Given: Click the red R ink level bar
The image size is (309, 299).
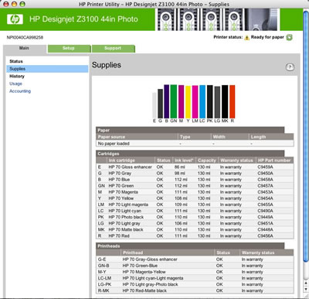Looking at the screenshot, I should pyautogui.click(x=233, y=101).
